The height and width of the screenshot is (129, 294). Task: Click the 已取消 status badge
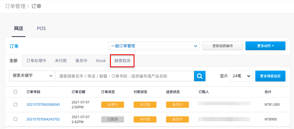click(113, 119)
